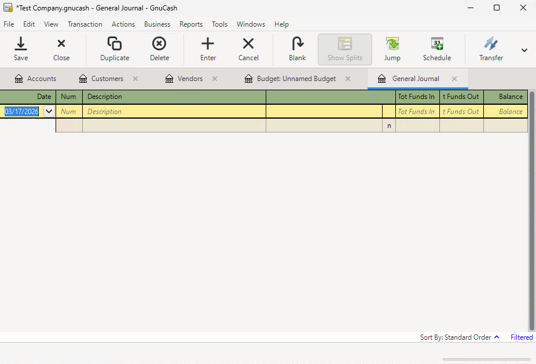Open the date picker dropdown arrow
This screenshot has height=364, width=536.
pyautogui.click(x=49, y=112)
